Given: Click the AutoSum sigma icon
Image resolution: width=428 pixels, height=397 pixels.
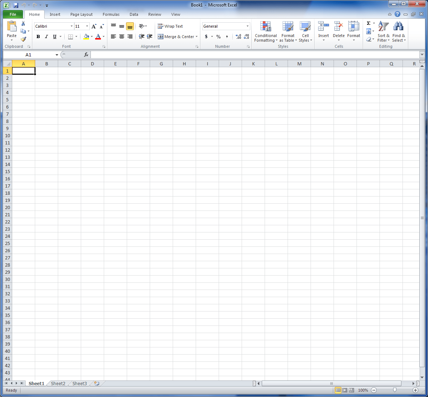Looking at the screenshot, I should pyautogui.click(x=368, y=23).
